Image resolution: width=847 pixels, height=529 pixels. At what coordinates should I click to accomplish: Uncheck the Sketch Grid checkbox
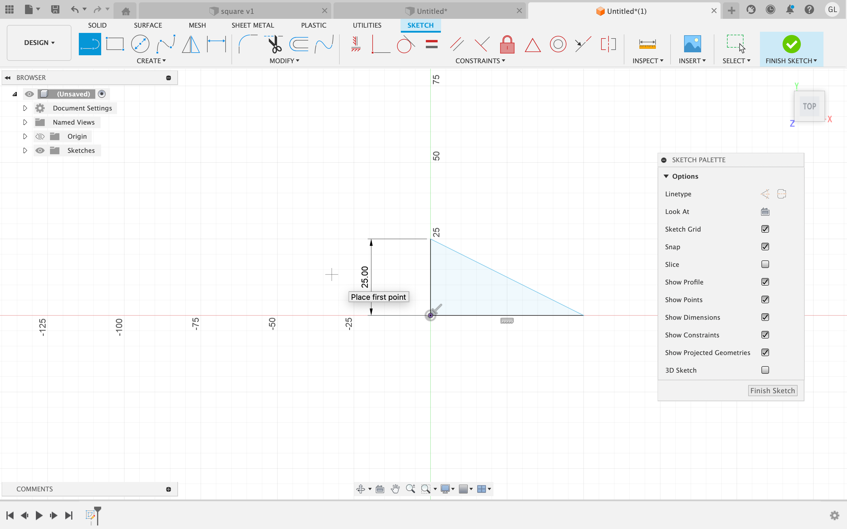(x=765, y=229)
